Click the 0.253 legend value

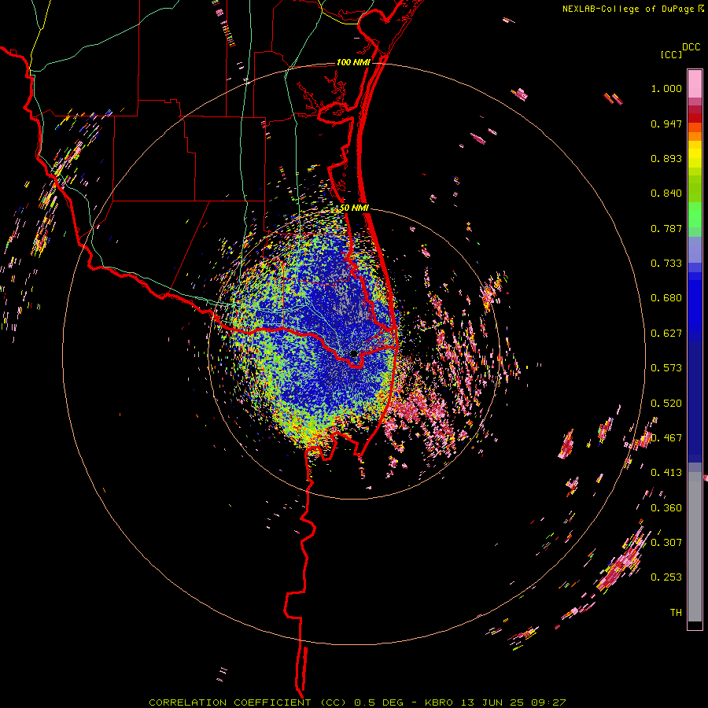pos(666,577)
